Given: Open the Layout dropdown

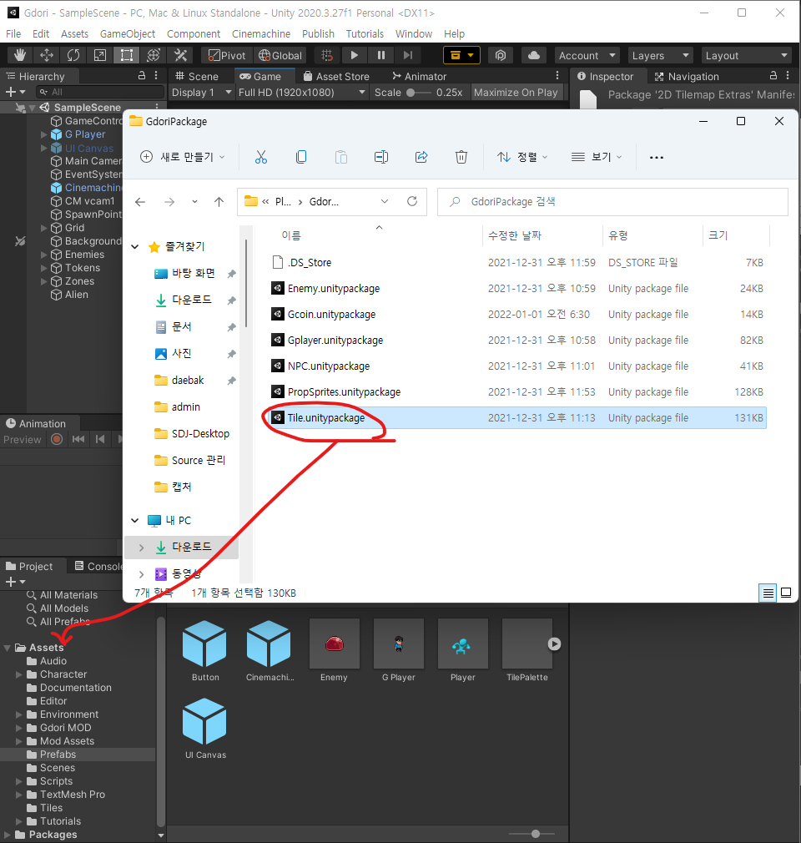Looking at the screenshot, I should (746, 55).
